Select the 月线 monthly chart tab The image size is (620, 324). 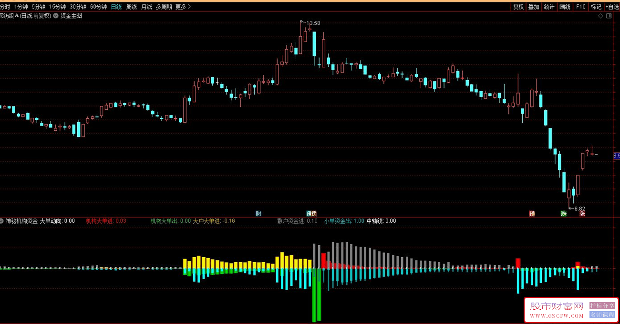pos(146,7)
